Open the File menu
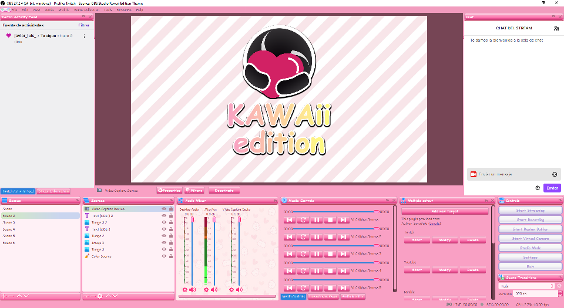Viewport: 564px width, 308px height. click(x=14, y=10)
